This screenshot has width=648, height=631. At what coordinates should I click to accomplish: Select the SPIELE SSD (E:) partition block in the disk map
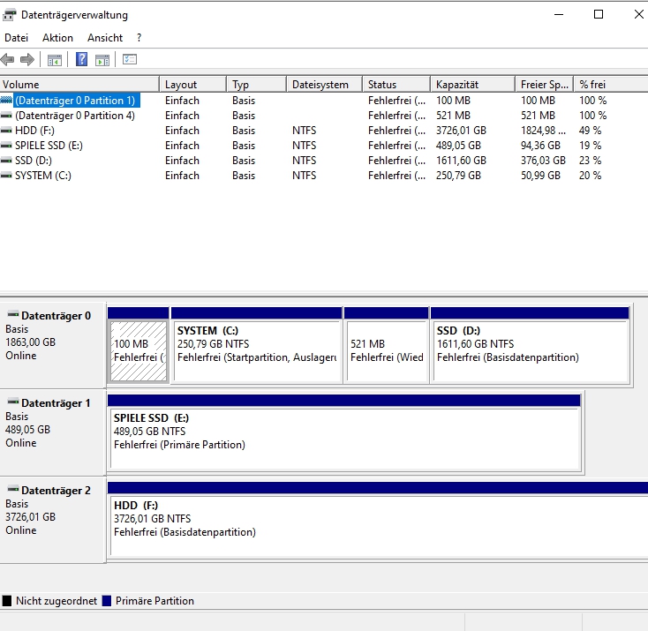(x=344, y=439)
